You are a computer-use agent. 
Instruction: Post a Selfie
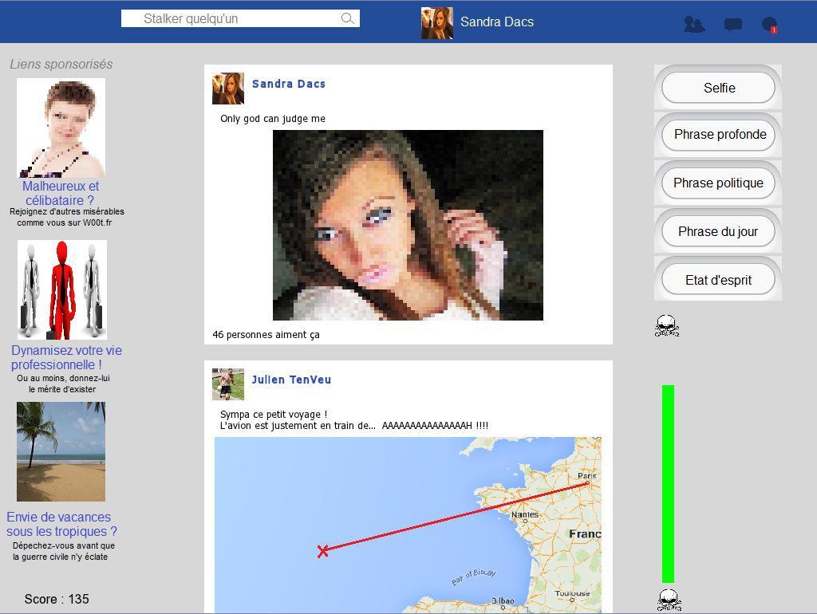718,88
